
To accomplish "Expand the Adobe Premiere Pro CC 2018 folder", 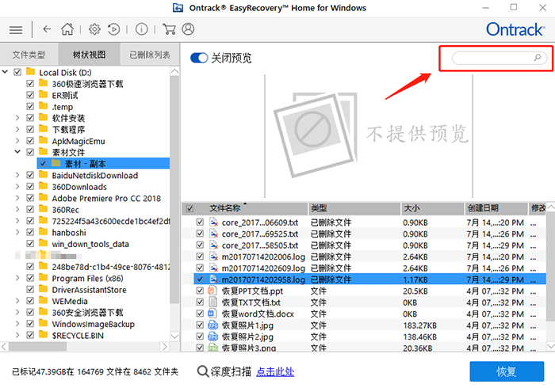I will point(17,198).
